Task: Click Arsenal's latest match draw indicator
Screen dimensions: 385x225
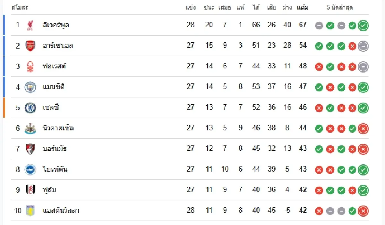Action: (x=363, y=46)
